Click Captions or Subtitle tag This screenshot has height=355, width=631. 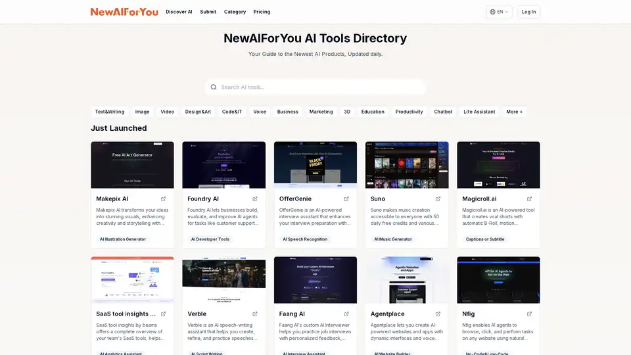coord(485,239)
